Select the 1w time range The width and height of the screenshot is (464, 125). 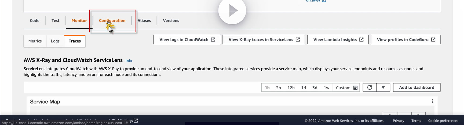click(x=326, y=88)
